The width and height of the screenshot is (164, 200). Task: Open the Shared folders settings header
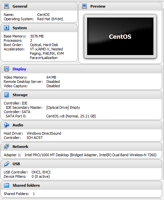(x=26, y=185)
